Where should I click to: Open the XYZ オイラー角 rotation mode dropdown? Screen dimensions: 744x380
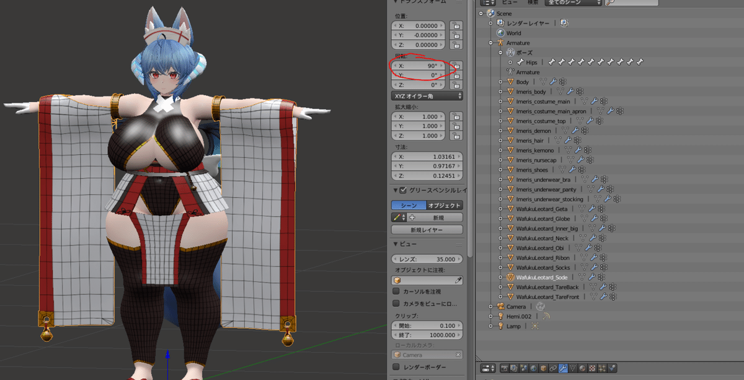tap(427, 96)
